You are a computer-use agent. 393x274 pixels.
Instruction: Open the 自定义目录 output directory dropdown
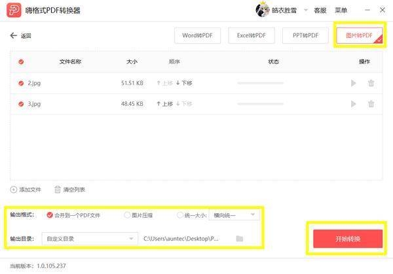90,239
